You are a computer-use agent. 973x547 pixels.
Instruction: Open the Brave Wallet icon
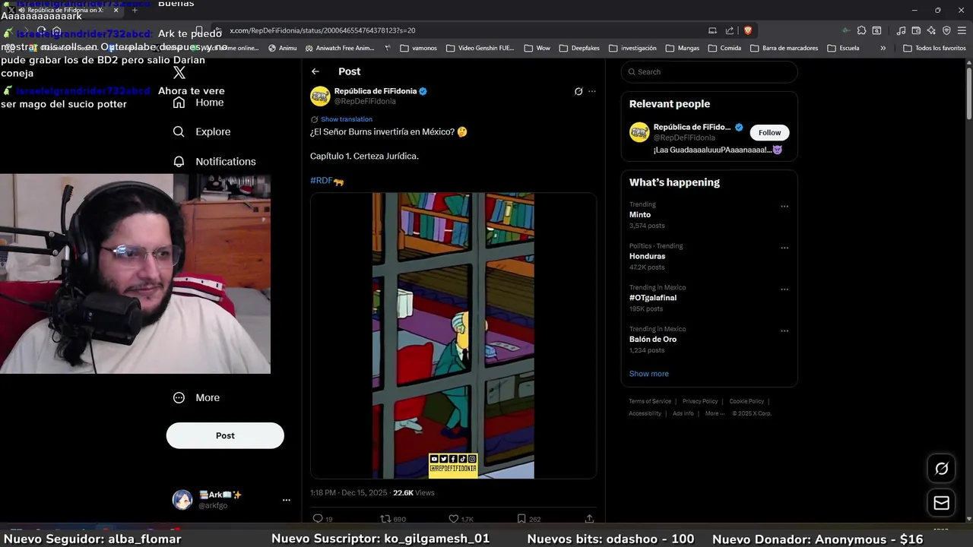[x=916, y=30]
